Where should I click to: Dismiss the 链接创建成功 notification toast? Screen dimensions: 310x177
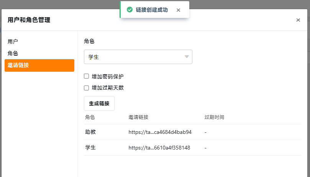point(178,10)
